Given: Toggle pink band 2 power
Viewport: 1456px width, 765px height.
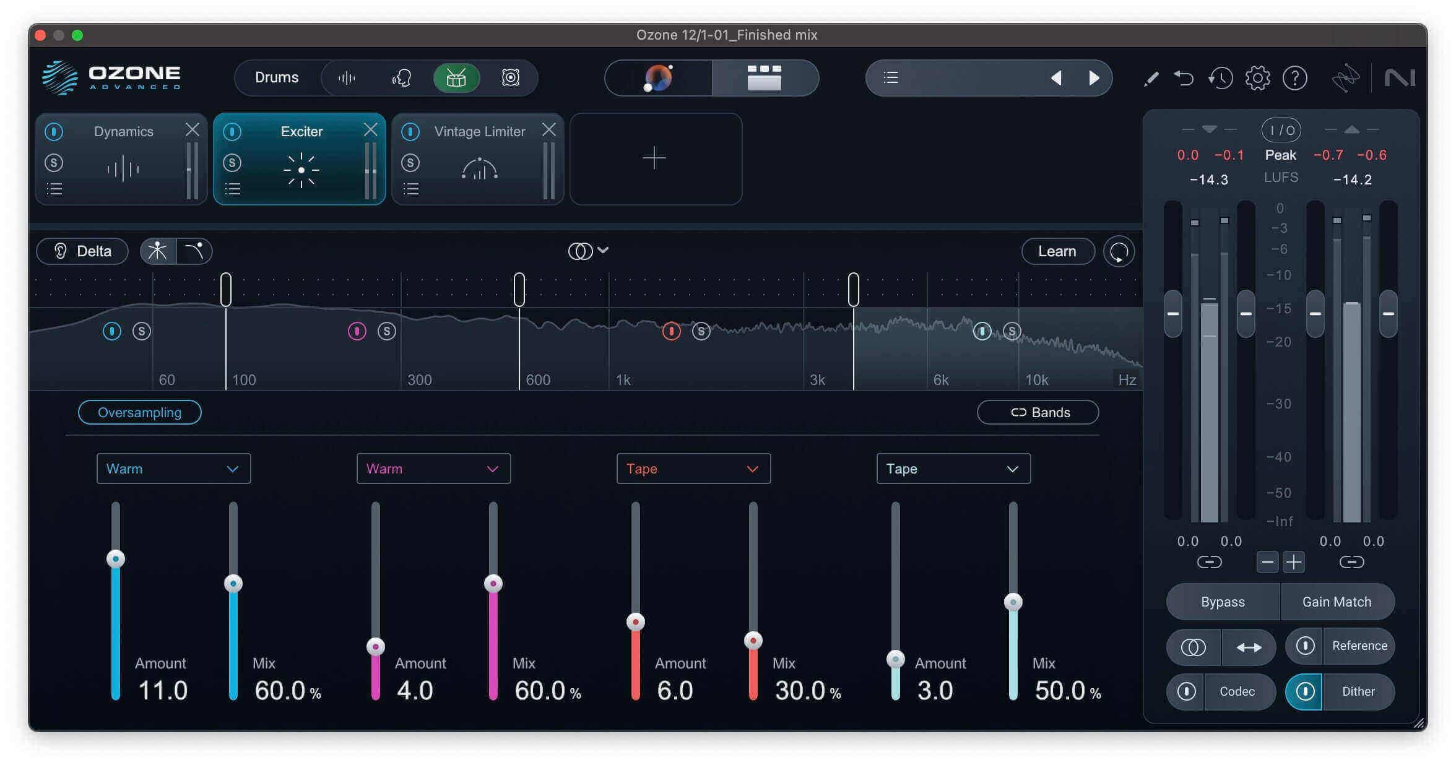Looking at the screenshot, I should (x=357, y=331).
